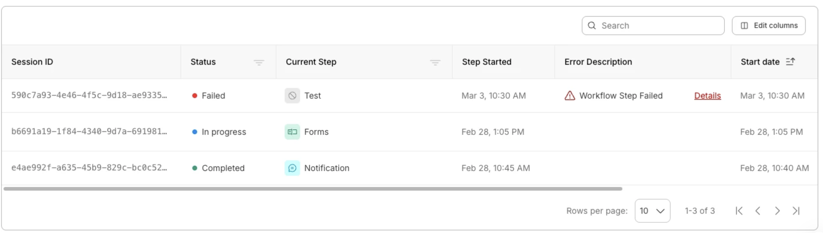The width and height of the screenshot is (823, 233).
Task: Click the Forms step icon
Action: (x=292, y=132)
